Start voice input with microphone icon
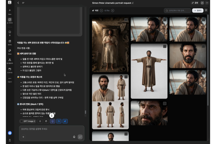The width and height of the screenshot is (216, 144). pos(74,137)
